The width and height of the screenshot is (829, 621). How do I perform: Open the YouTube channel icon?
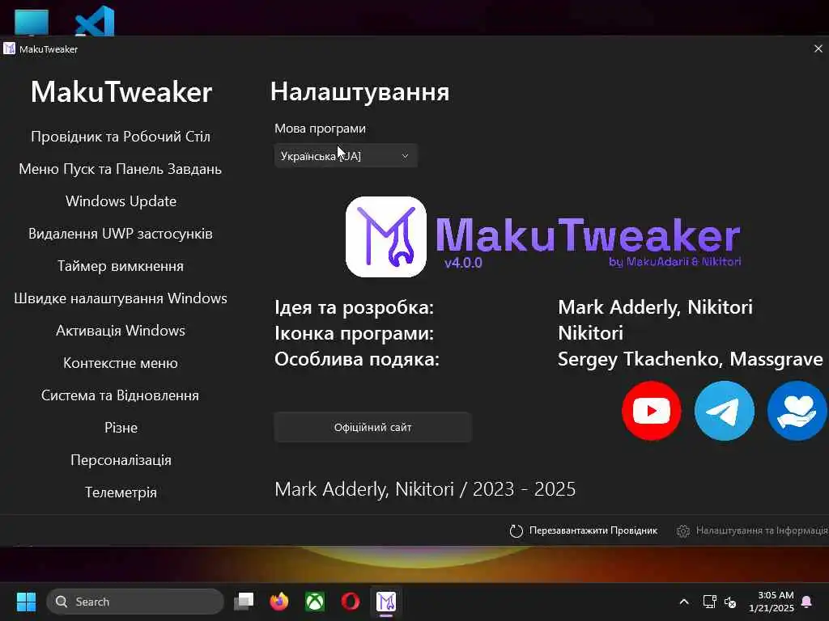pos(652,411)
